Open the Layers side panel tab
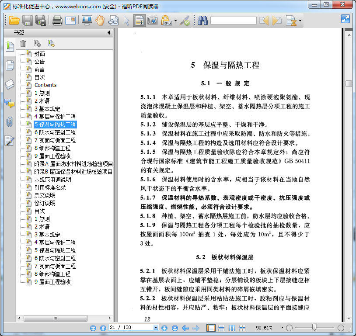The image size is (356, 336). (x=10, y=84)
